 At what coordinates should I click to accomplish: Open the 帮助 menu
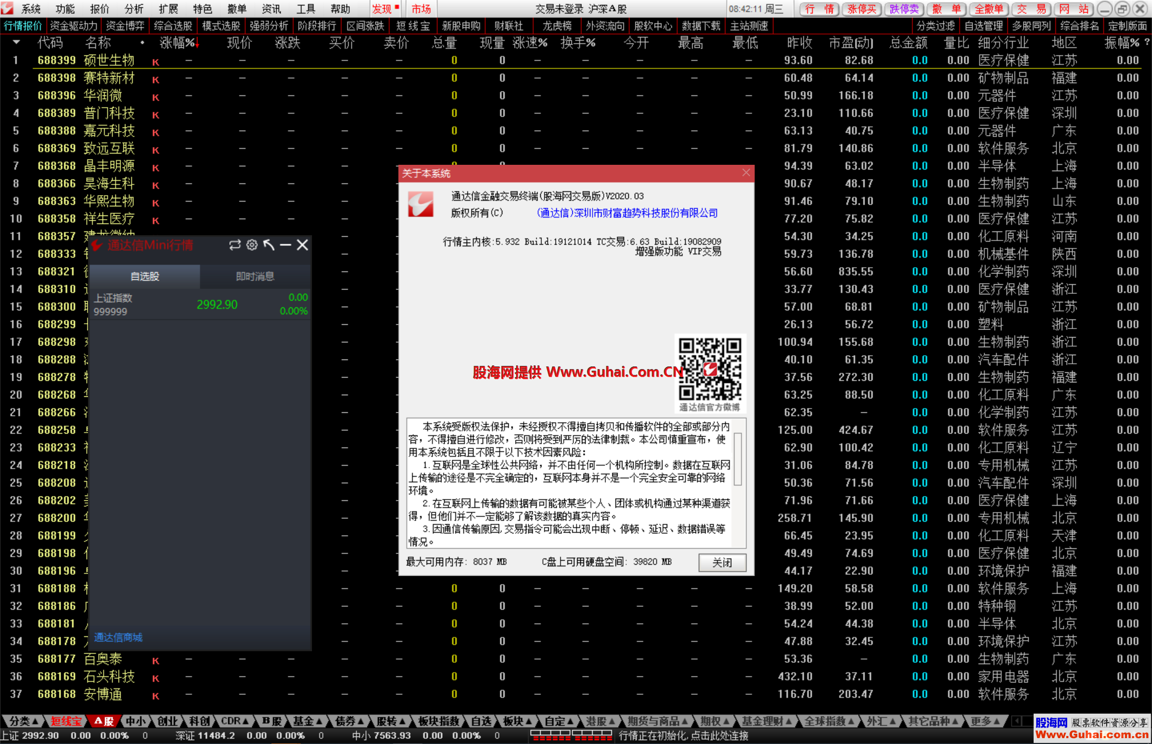[x=340, y=9]
